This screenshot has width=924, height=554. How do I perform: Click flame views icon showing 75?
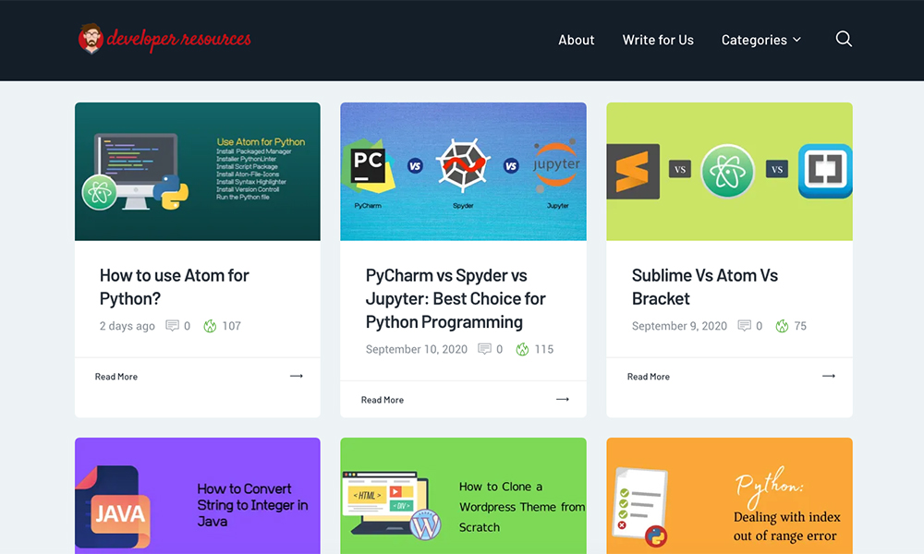(x=782, y=326)
